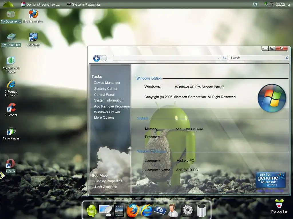The image size is (293, 219).
Task: Open the computer monitor dock icon
Action: [x=105, y=210]
